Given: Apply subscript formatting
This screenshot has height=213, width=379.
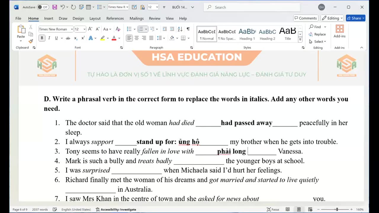Looking at the screenshot, I should (76, 38).
